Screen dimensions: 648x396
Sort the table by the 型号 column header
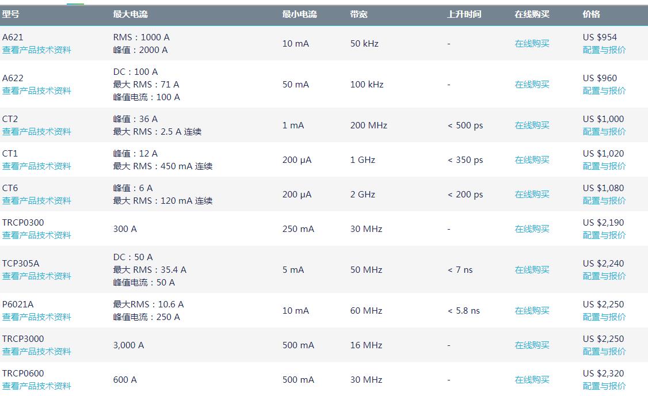(11, 14)
